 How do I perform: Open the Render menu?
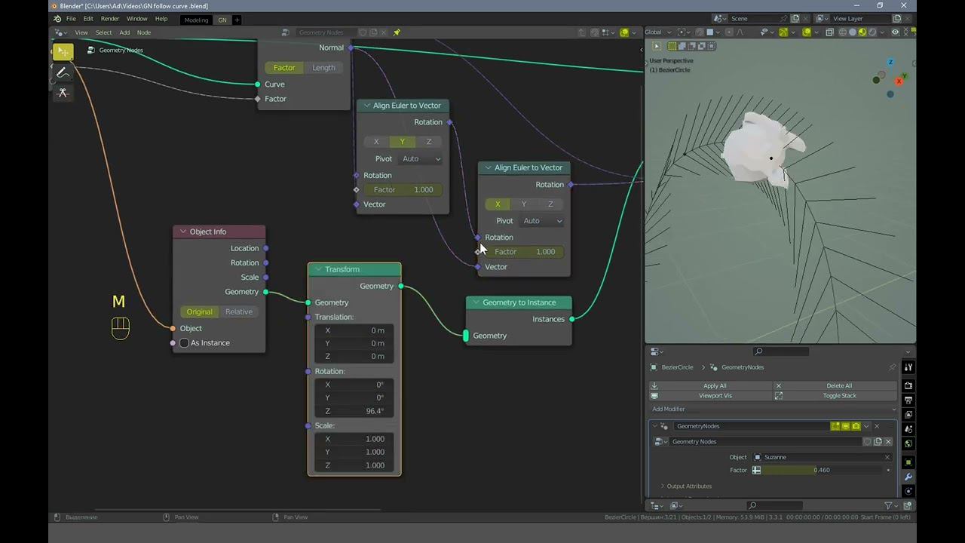click(110, 19)
